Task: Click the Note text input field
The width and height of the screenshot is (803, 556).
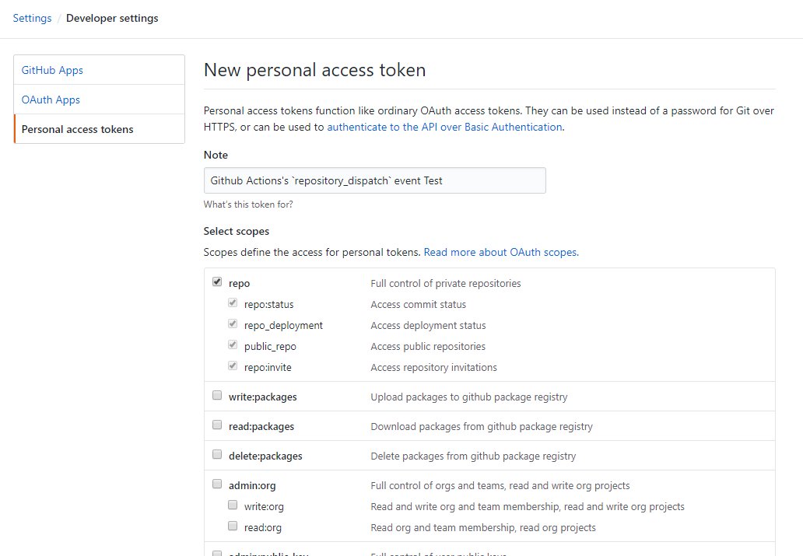Action: pyautogui.click(x=374, y=180)
